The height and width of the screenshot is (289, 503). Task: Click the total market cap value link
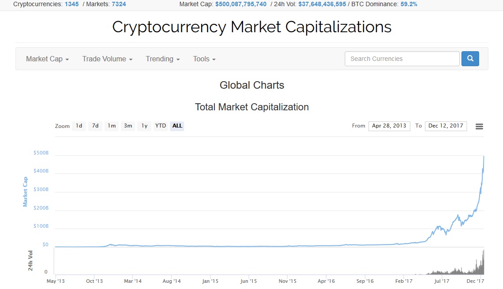point(240,4)
